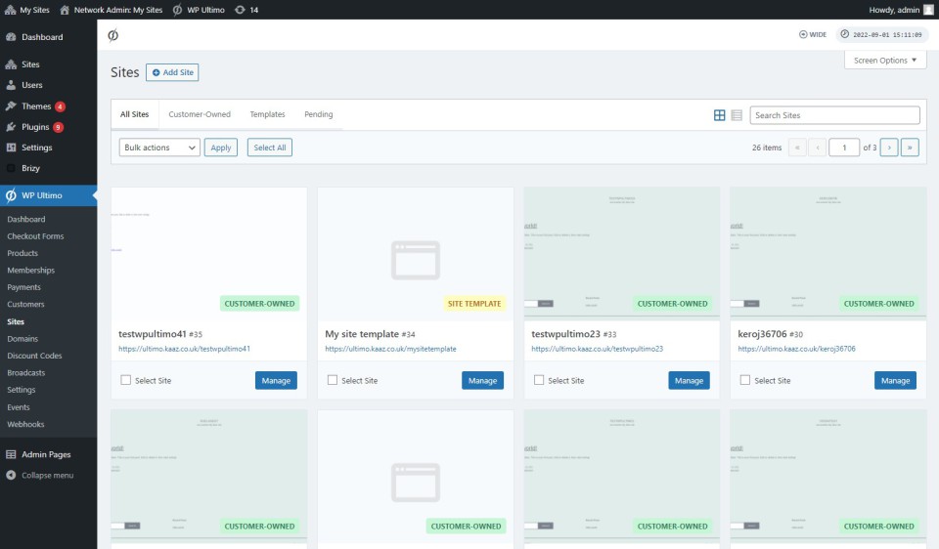Open the testwpultimo23 site URL link
This screenshot has height=549, width=939.
click(x=598, y=349)
